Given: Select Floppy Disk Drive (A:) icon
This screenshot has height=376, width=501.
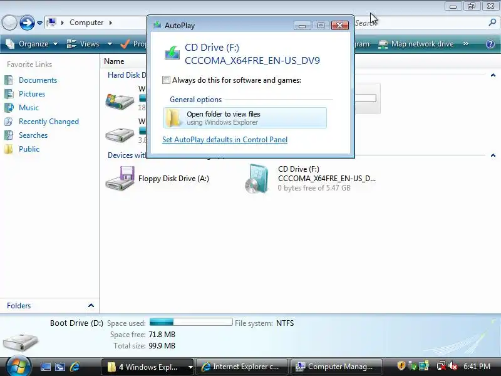Looking at the screenshot, I should pyautogui.click(x=120, y=178).
